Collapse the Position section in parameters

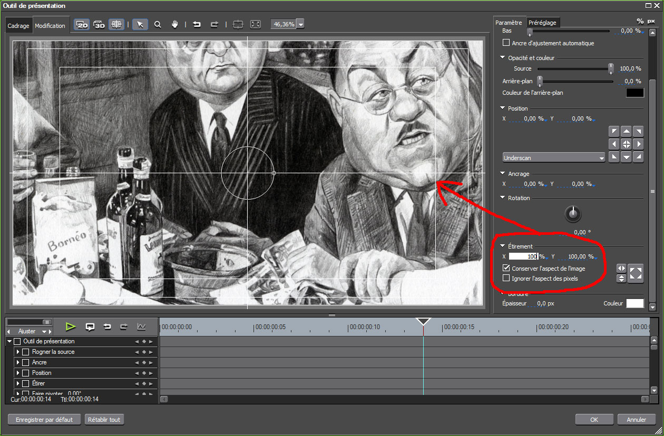tap(502, 108)
